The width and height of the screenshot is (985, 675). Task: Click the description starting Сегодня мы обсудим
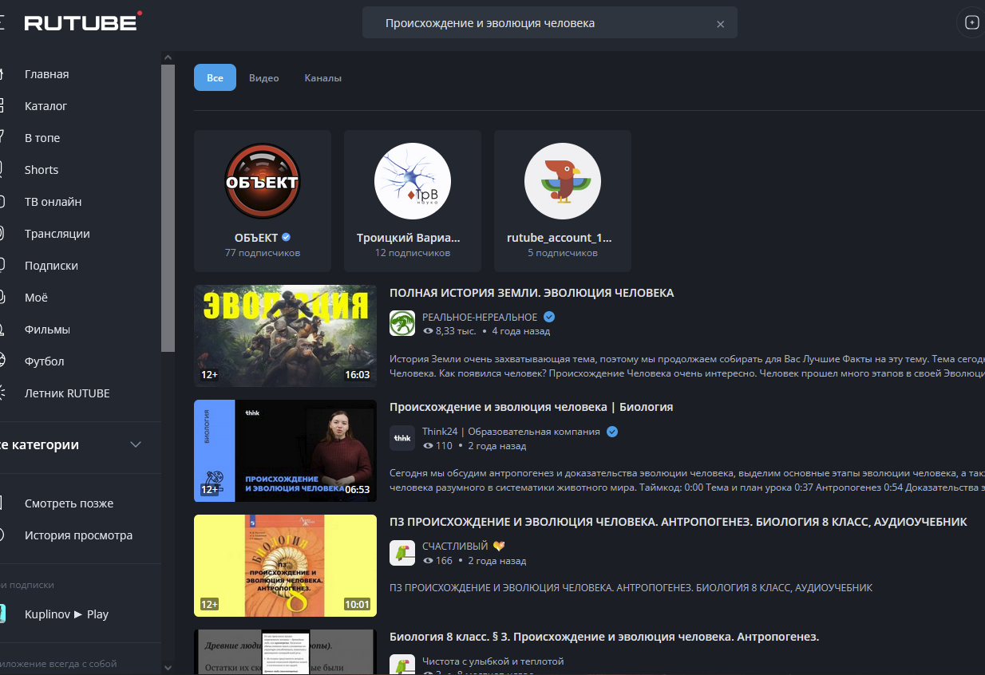[687, 480]
